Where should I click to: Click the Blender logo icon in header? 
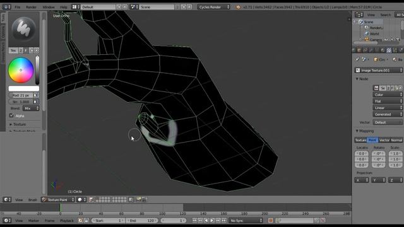point(238,7)
